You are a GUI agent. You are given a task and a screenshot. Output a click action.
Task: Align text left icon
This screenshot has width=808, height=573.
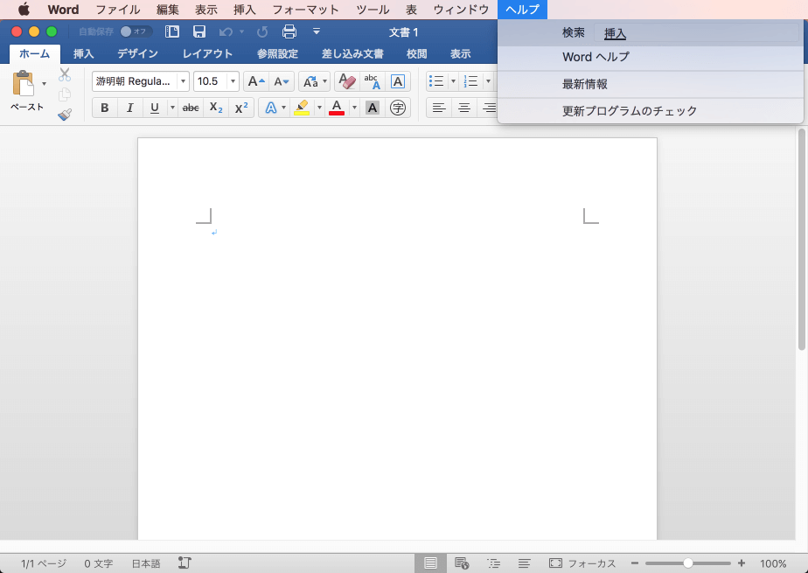tap(439, 108)
